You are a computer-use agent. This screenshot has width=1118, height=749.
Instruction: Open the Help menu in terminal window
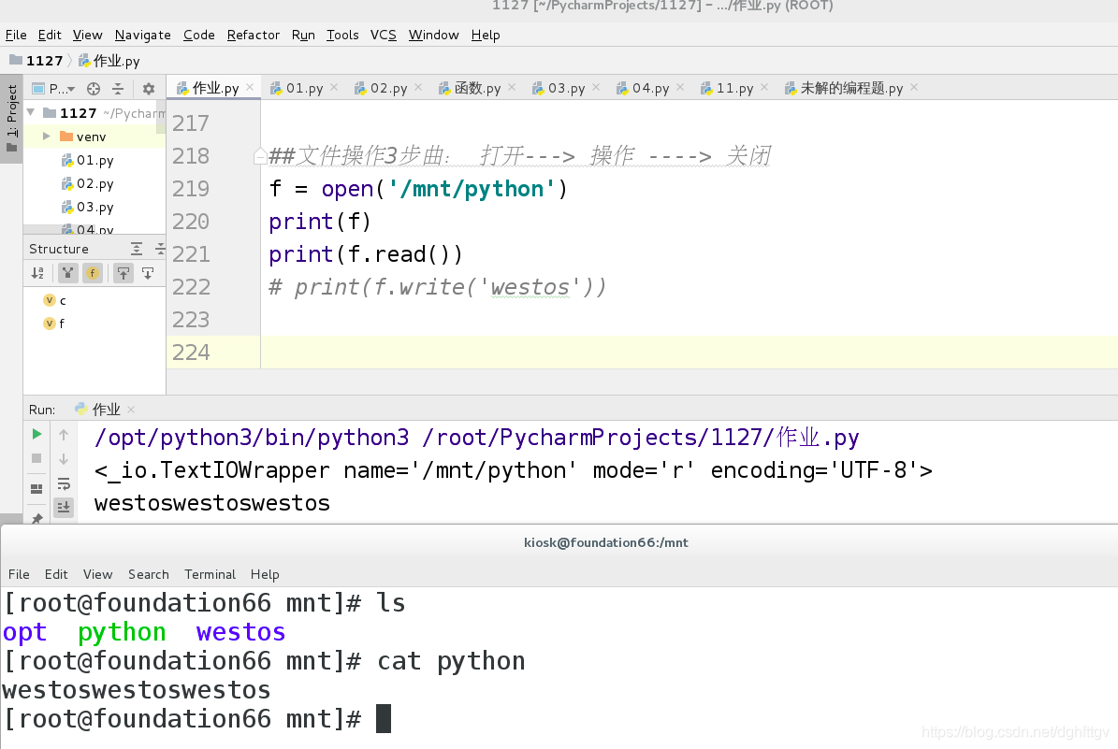265,574
